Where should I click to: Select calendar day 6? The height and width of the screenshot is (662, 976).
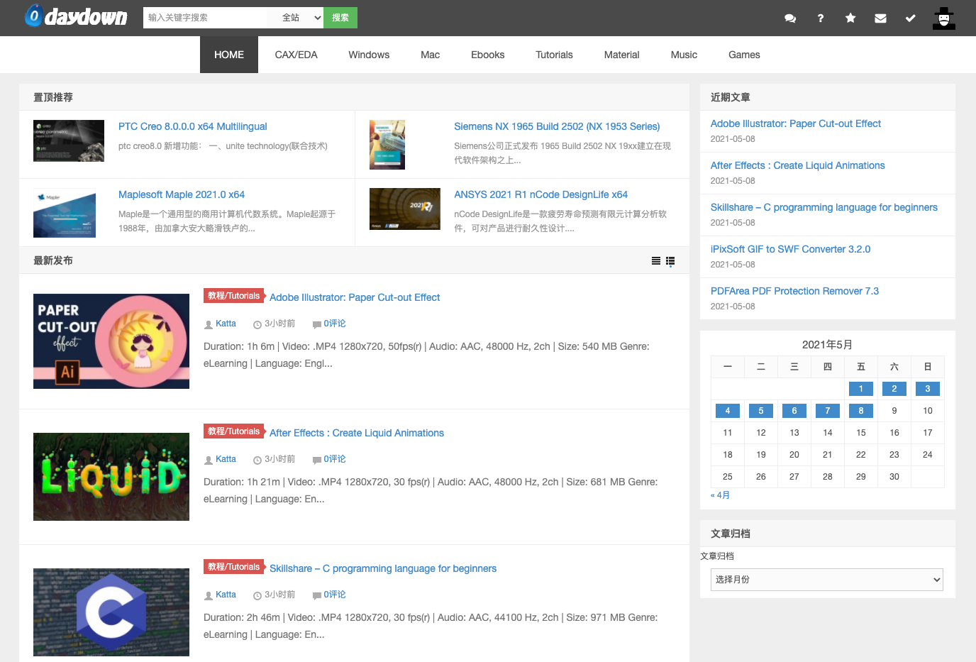794,411
